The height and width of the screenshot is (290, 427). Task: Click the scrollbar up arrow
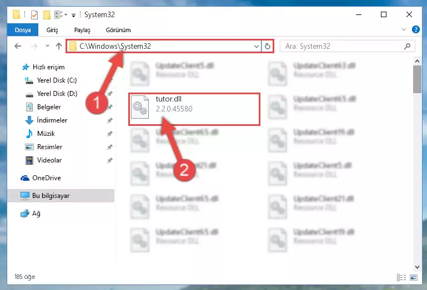click(417, 61)
